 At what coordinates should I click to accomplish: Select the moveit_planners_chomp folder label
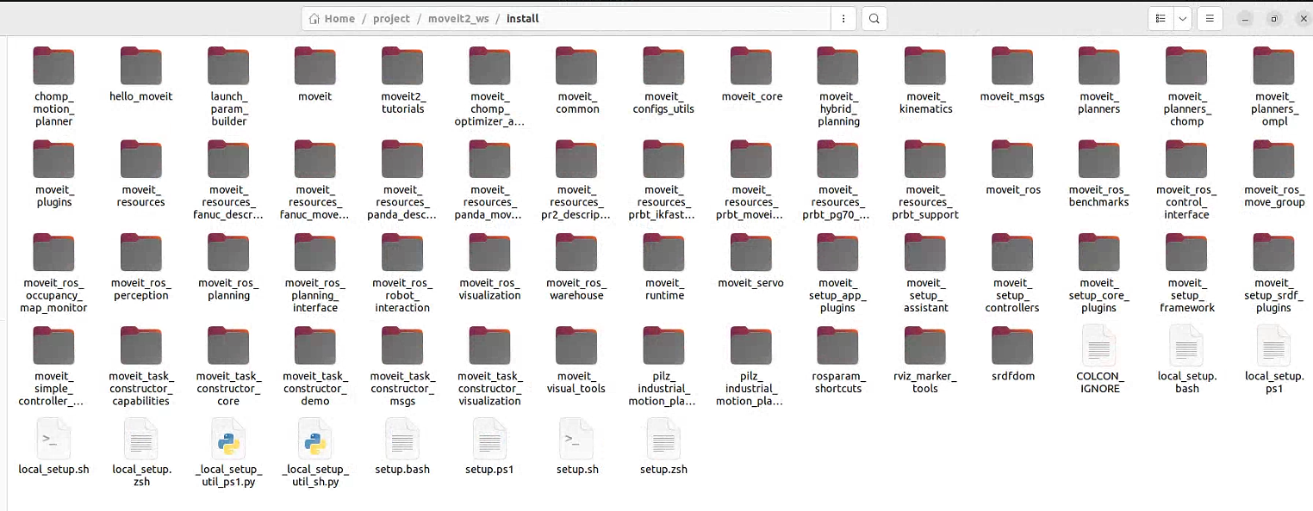(x=1186, y=108)
